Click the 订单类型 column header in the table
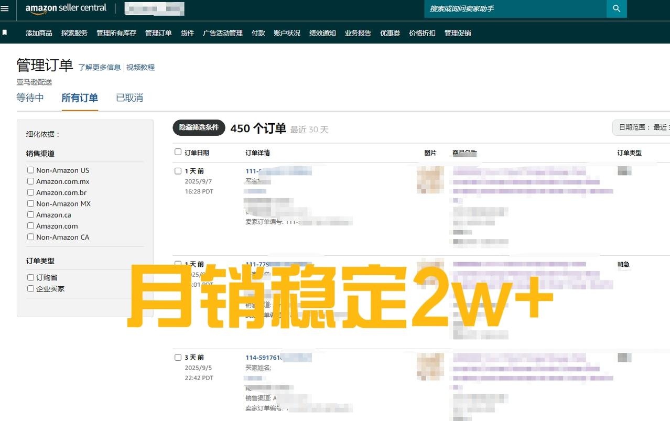The width and height of the screenshot is (670, 421). tap(630, 153)
